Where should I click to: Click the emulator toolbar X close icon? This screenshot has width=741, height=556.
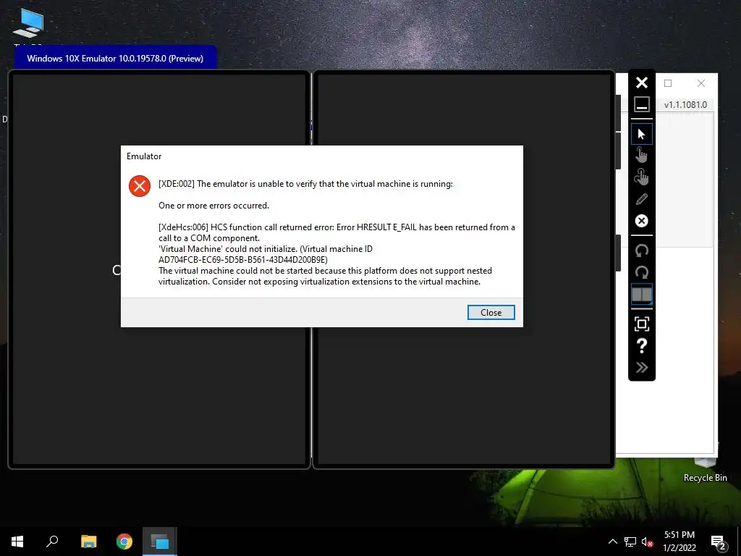point(641,83)
